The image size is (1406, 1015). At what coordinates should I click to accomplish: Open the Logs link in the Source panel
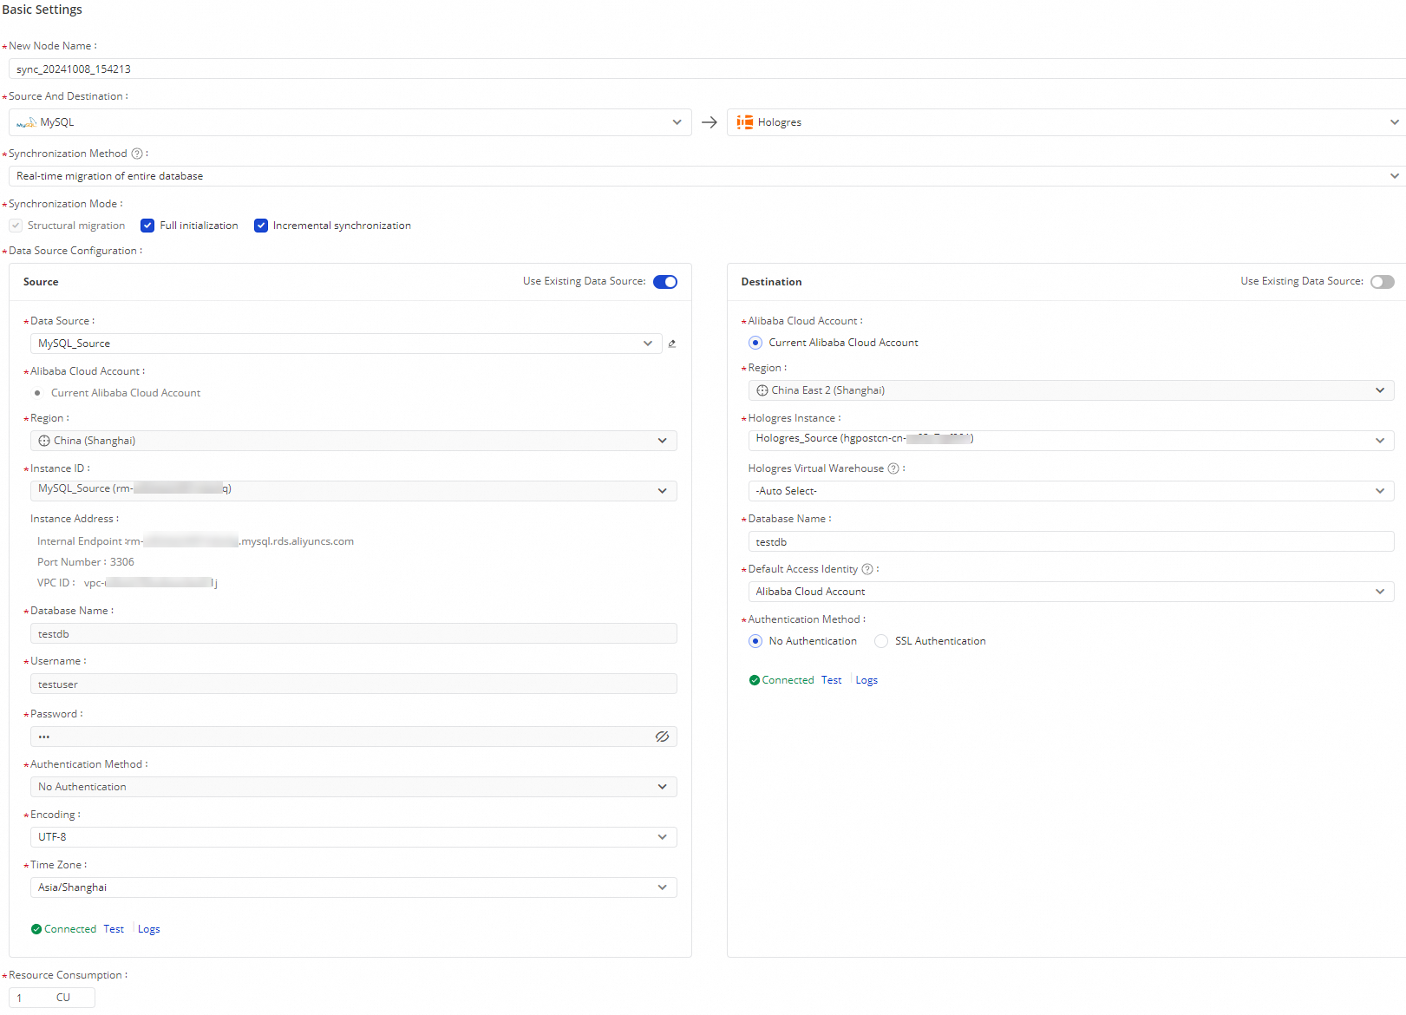coord(149,929)
